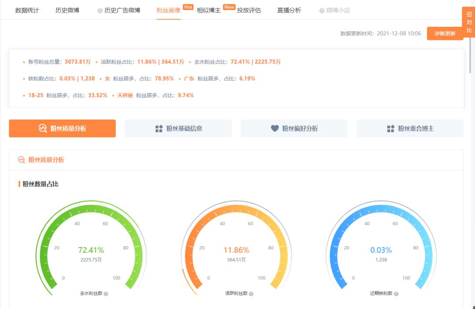Switch to 粉丝偏好分析 view

(294, 128)
